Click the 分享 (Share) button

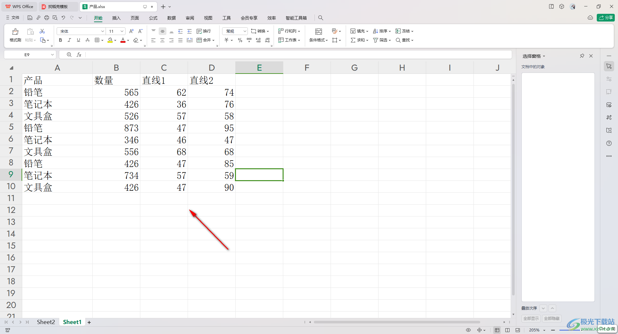606,18
